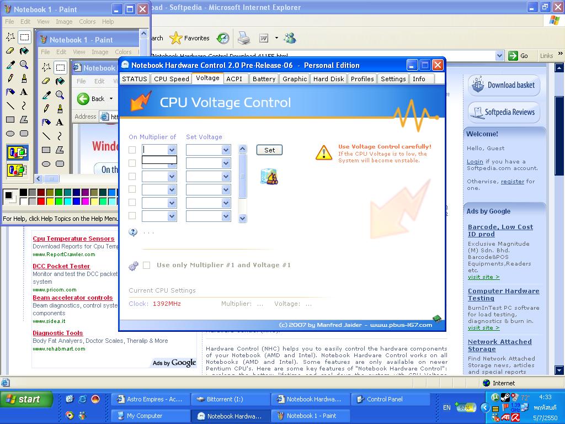The image size is (565, 424).
Task: Pick the black color from Paint palette
Action: pos(23,192)
